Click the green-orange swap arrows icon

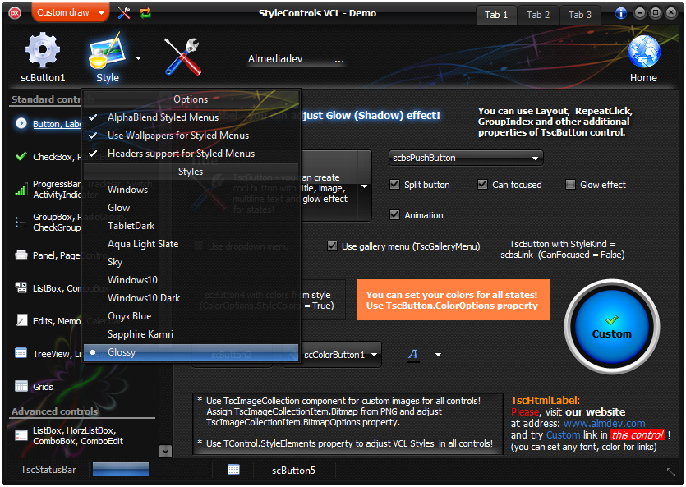tap(145, 12)
